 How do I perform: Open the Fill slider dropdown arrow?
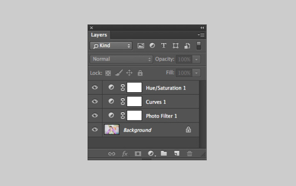coord(196,73)
